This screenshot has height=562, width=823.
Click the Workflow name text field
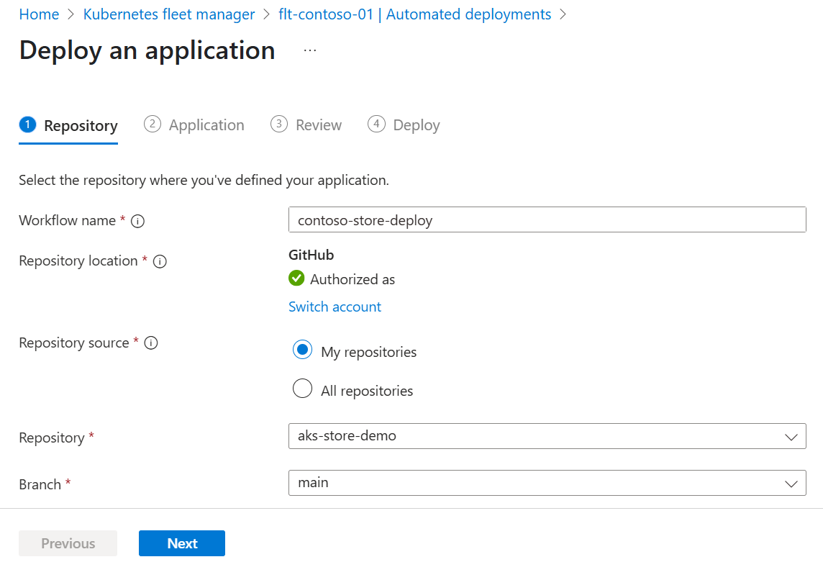tap(547, 220)
